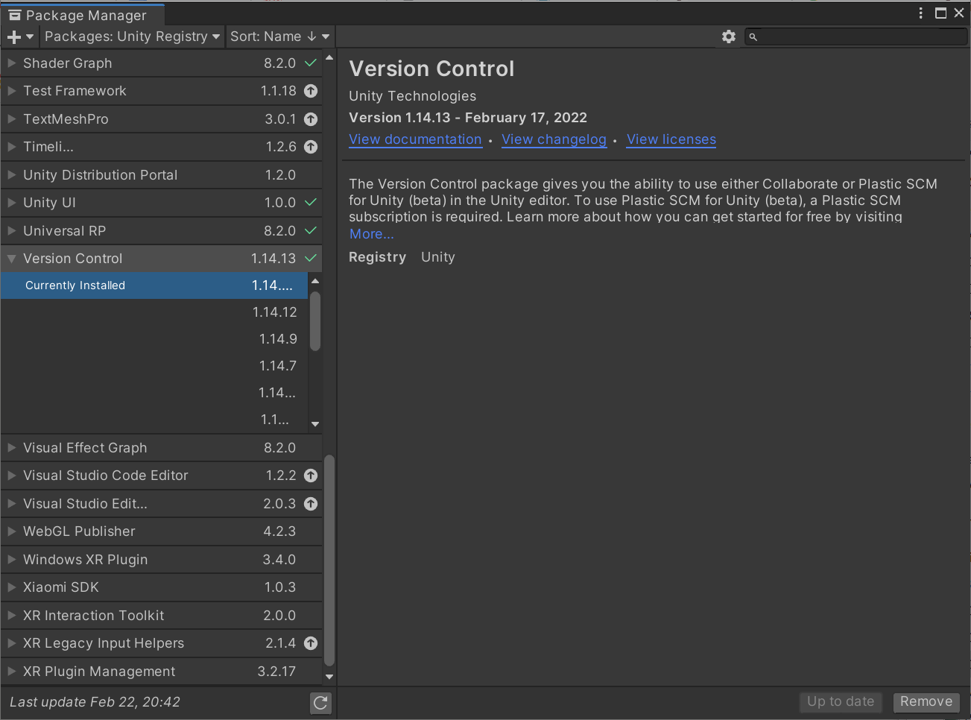Click the add package plus icon
This screenshot has height=720, width=971.
pyautogui.click(x=14, y=37)
